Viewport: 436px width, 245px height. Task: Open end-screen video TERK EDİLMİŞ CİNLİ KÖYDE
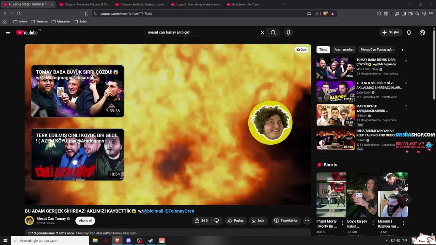click(x=78, y=154)
